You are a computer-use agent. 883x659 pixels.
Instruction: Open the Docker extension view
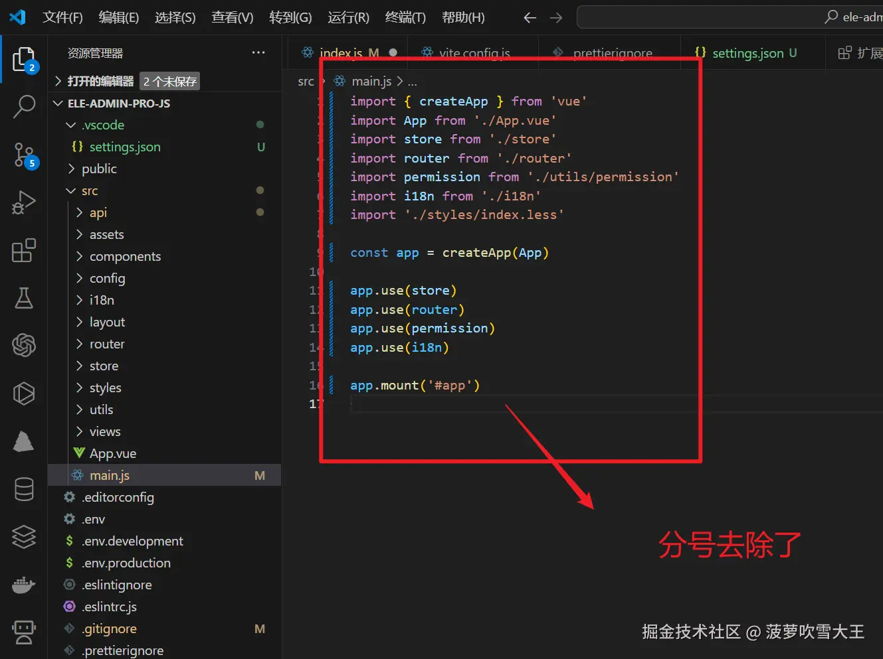pyautogui.click(x=24, y=585)
